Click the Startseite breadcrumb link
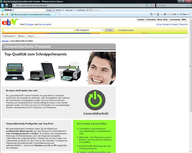The image size is (192, 153). [5, 41]
